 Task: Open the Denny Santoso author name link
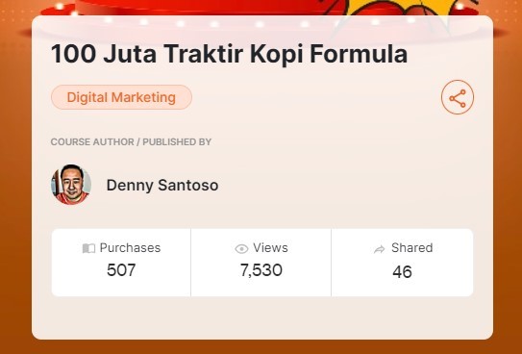tap(162, 185)
